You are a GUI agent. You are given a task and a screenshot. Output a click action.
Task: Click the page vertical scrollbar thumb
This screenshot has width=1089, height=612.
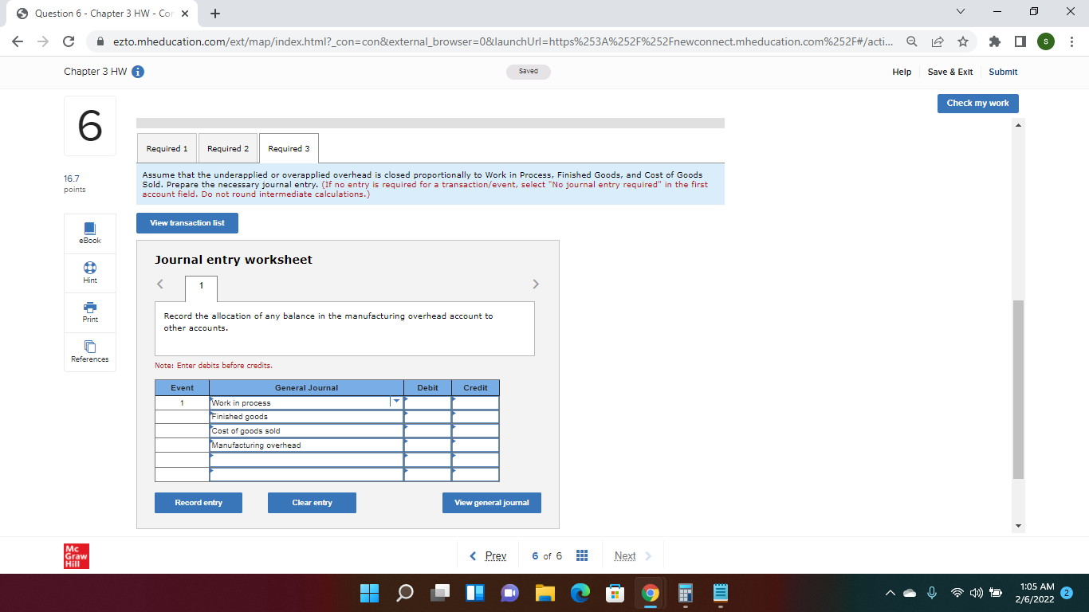point(1018,390)
